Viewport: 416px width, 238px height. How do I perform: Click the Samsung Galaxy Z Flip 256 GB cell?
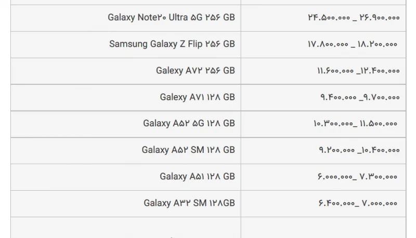click(172, 44)
